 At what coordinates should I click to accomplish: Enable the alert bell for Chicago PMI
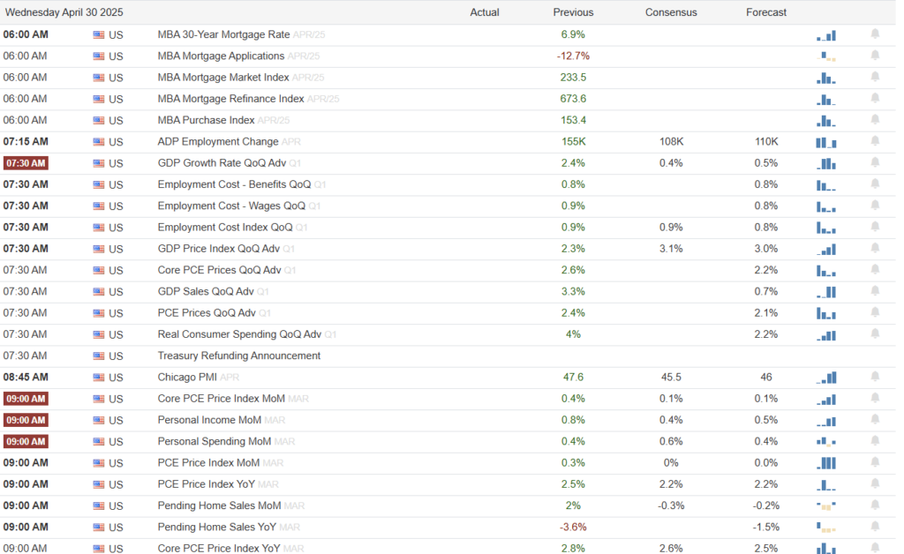coord(875,377)
